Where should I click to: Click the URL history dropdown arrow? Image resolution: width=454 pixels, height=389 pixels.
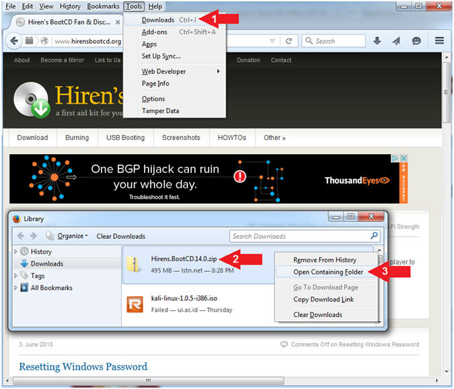(272, 41)
